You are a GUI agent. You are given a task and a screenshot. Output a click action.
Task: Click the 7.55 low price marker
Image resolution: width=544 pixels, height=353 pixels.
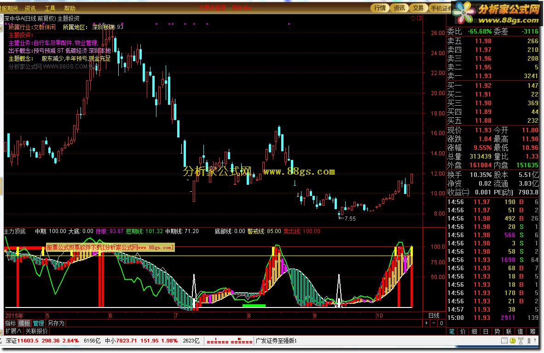pyautogui.click(x=347, y=219)
